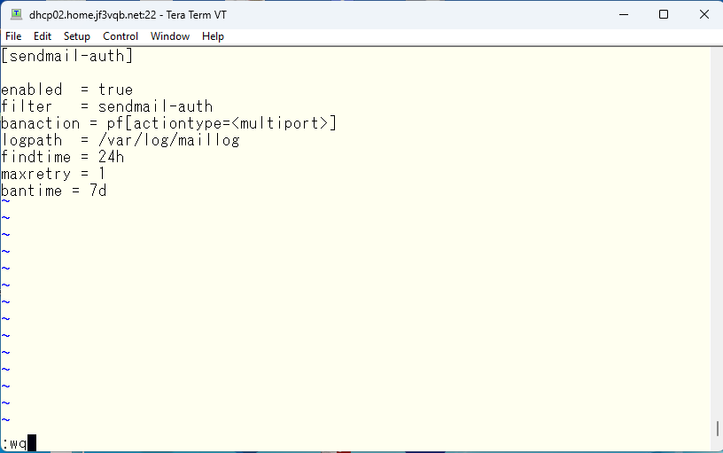Click the [sendmail-auth] section header
Screen dimensions: 723x453
click(x=66, y=56)
